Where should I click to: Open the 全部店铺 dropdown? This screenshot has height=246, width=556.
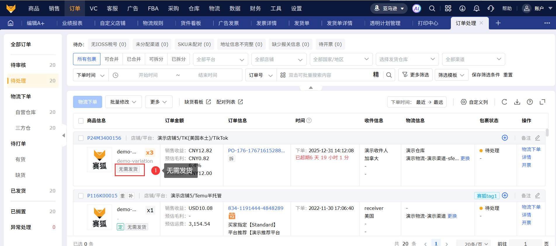pyautogui.click(x=279, y=59)
